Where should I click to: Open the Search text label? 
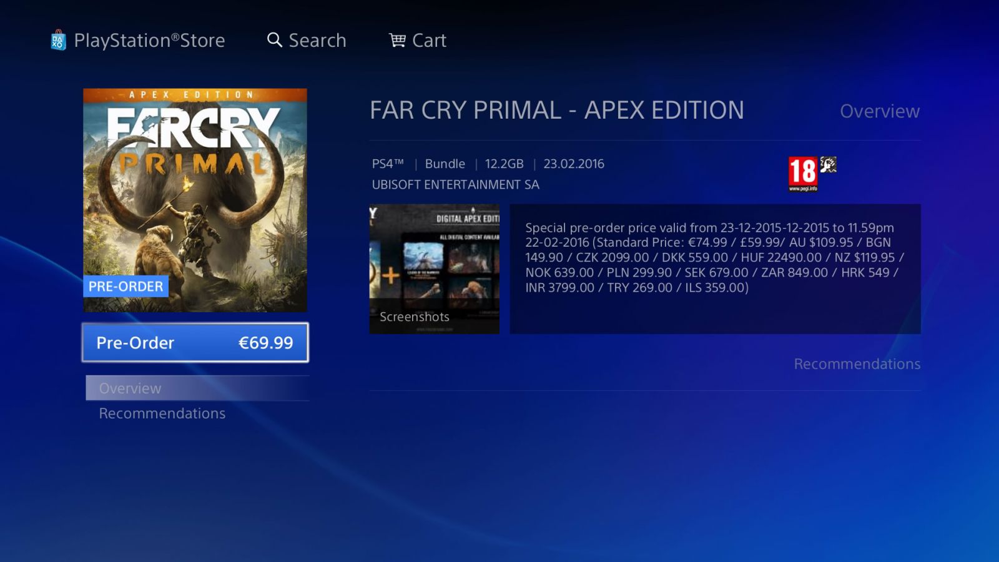coord(317,41)
